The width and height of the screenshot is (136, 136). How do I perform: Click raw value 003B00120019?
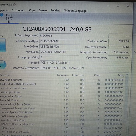tap(113, 128)
